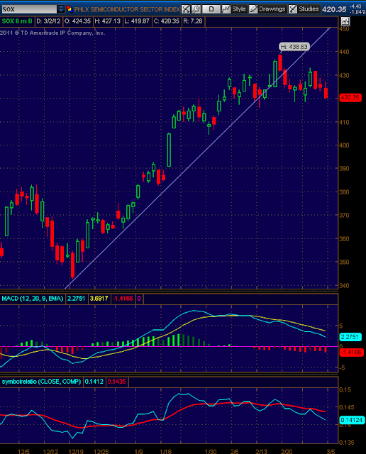This screenshot has width=366, height=454.
Task: Click the last price 420.35 in toolbar
Action: coord(334,9)
